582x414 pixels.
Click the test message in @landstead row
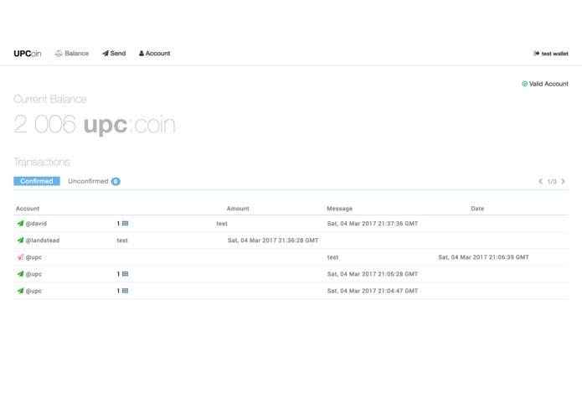click(122, 241)
